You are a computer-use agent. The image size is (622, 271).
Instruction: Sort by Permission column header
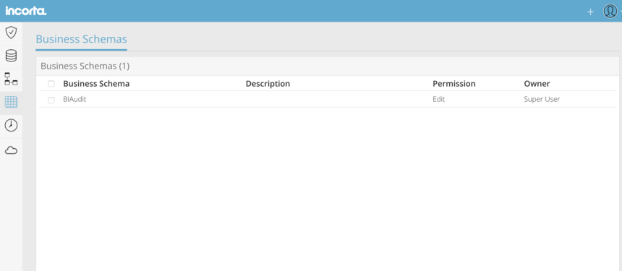pyautogui.click(x=454, y=84)
